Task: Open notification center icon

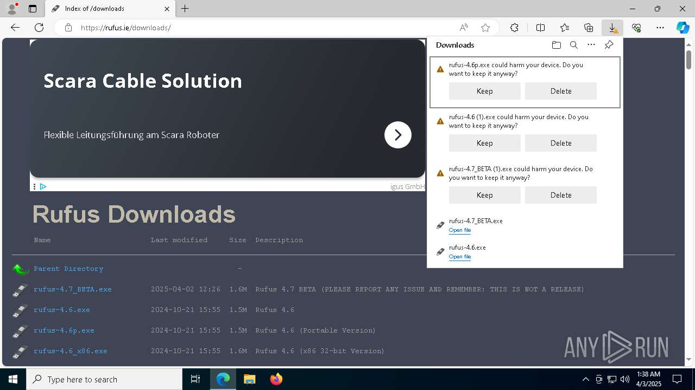Action: [678, 379]
